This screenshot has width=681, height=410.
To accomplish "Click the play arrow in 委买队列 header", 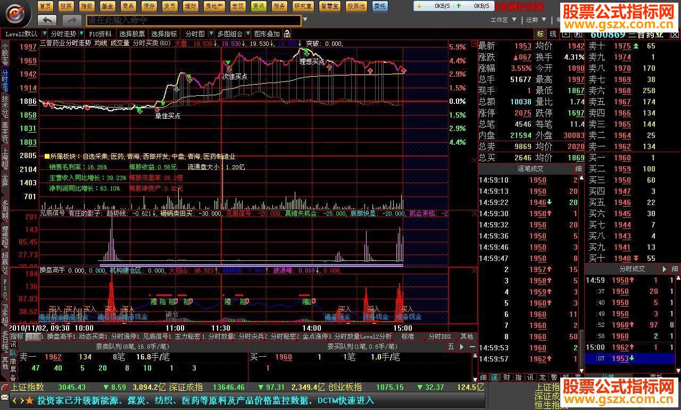I will click(461, 347).
